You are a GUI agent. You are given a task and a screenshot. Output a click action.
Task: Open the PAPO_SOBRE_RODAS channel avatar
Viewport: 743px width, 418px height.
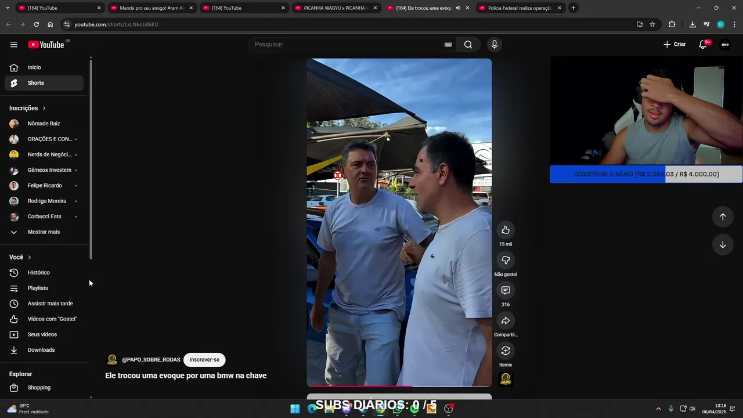[112, 360]
